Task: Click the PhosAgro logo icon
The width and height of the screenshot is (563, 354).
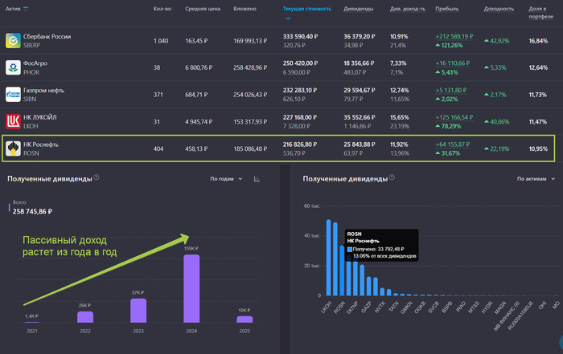Action: pyautogui.click(x=13, y=68)
